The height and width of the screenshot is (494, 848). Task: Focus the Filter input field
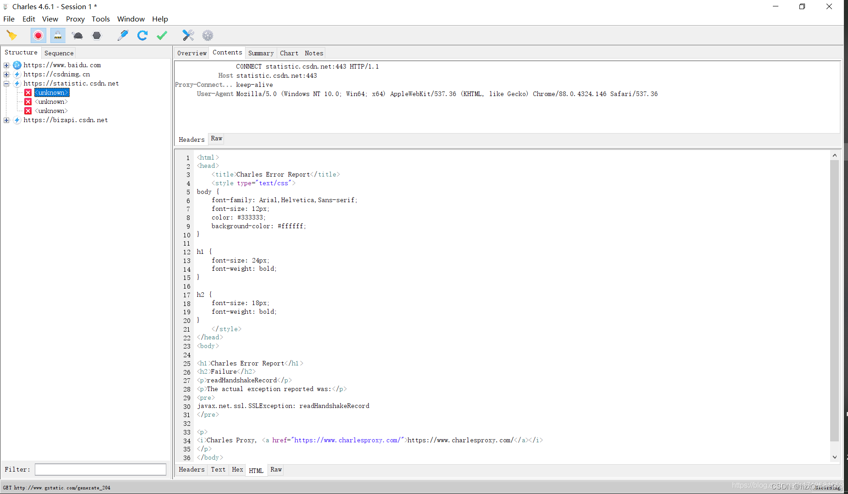point(100,469)
